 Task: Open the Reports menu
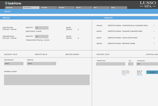coord(83,8)
